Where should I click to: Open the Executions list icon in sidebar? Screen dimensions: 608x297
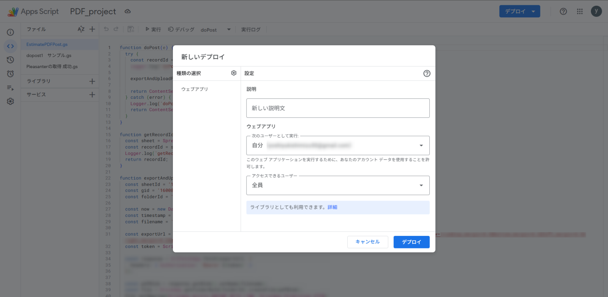pyautogui.click(x=10, y=88)
